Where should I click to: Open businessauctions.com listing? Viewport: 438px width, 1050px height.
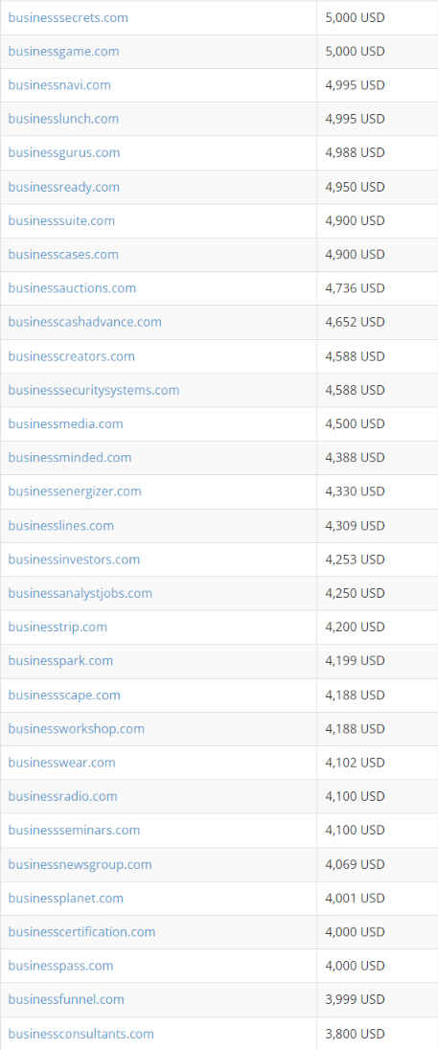pyautogui.click(x=72, y=288)
